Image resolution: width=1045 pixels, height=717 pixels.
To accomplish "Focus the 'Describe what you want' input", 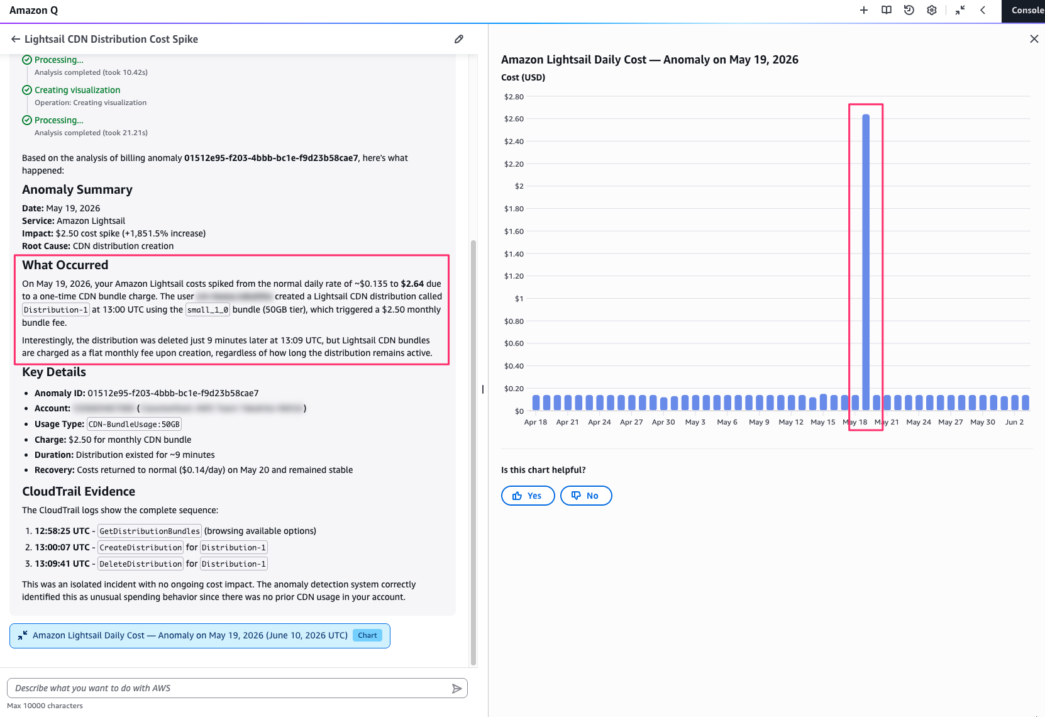I will [x=229, y=688].
